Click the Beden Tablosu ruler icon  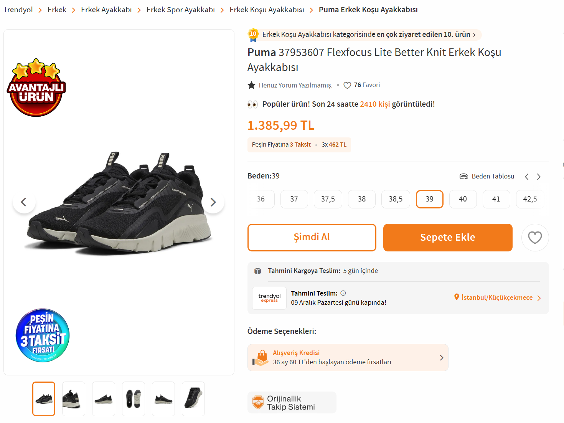463,176
